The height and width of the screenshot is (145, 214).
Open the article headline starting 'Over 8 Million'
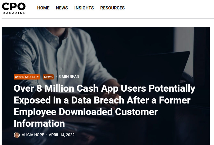(104, 106)
